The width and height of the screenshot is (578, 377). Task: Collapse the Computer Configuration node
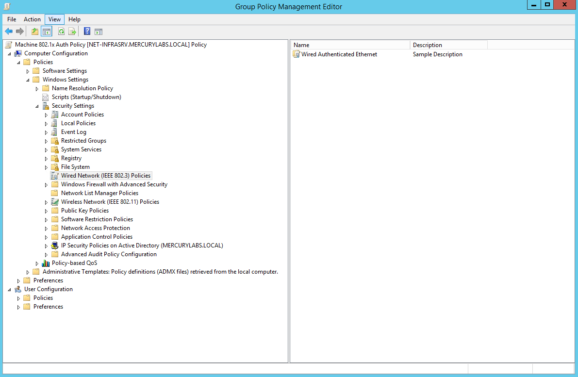(10, 54)
